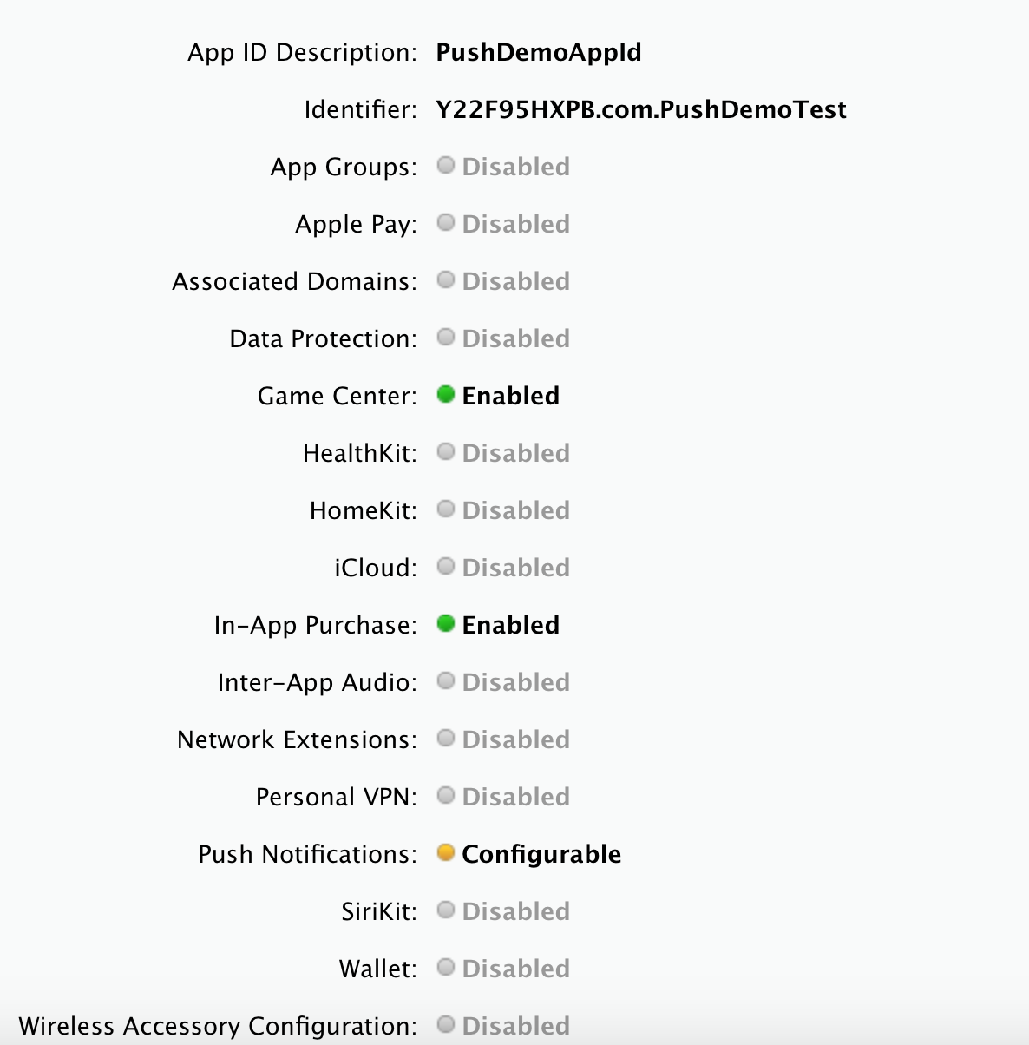Click the gray SiriKit status indicator
The image size is (1029, 1045).
446,910
